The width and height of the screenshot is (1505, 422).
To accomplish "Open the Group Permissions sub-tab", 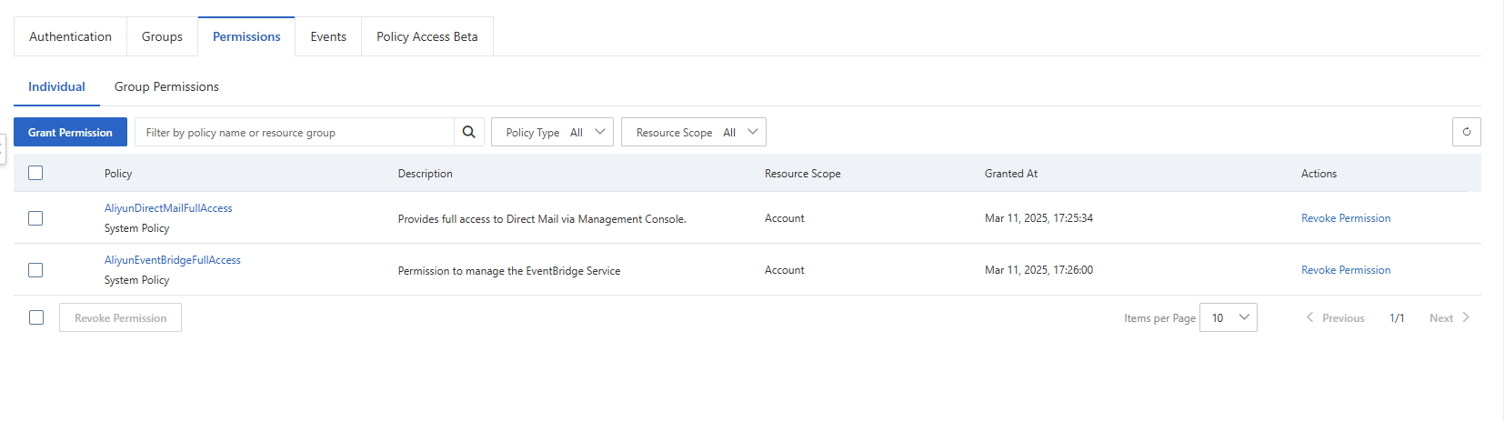I will (166, 86).
